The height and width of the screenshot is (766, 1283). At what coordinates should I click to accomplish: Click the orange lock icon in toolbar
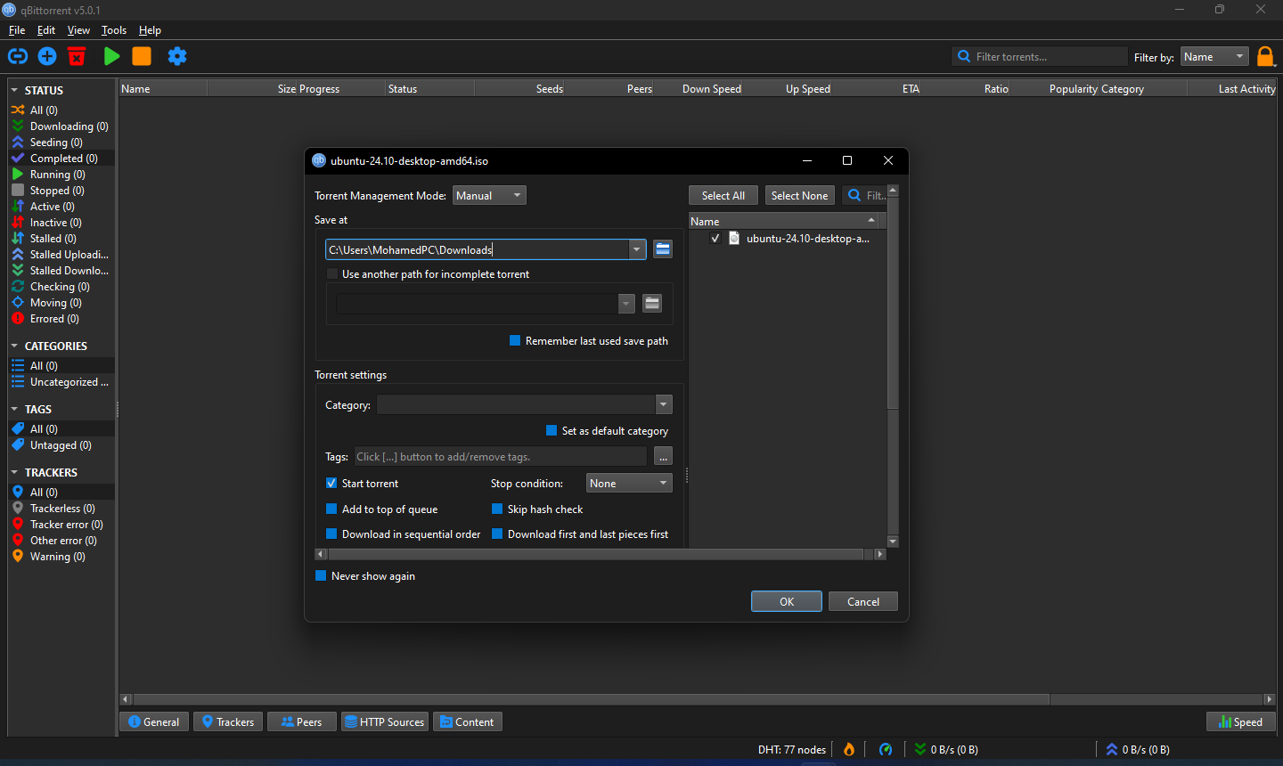point(1266,56)
